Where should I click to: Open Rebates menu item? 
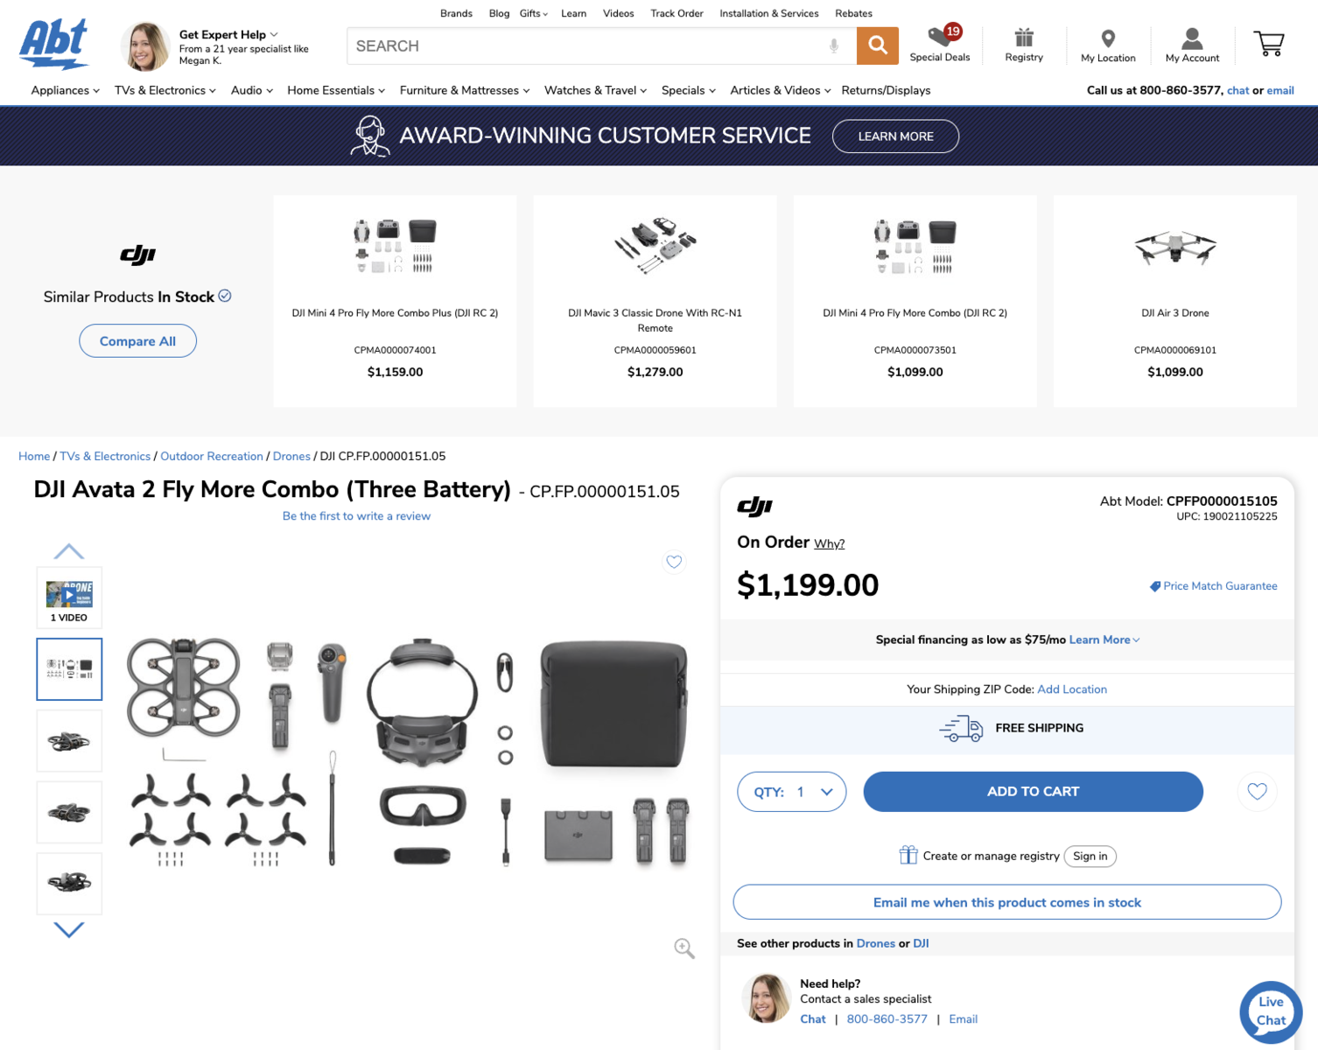pyautogui.click(x=853, y=14)
